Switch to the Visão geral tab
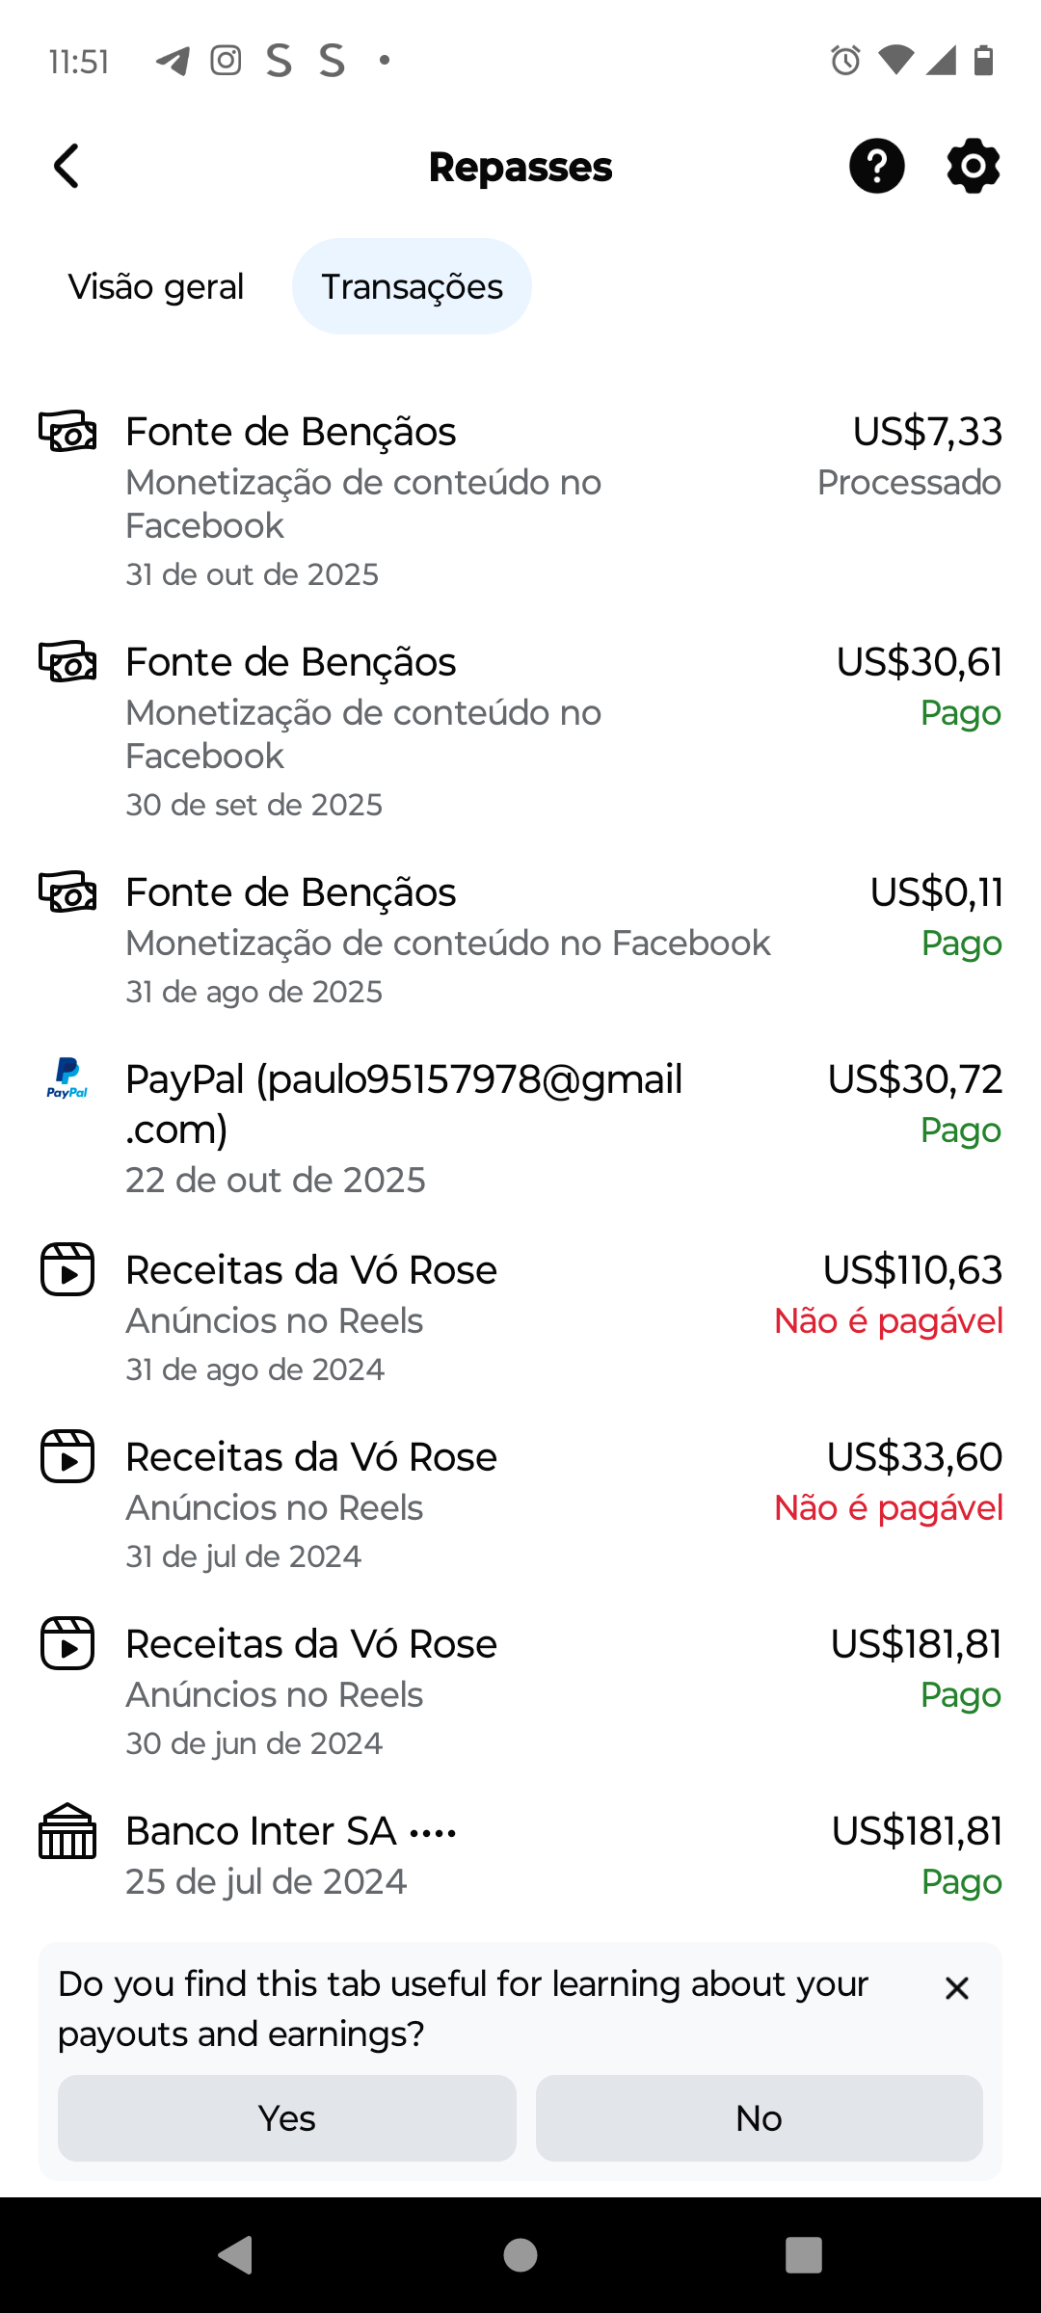This screenshot has width=1041, height=2313. tap(156, 287)
